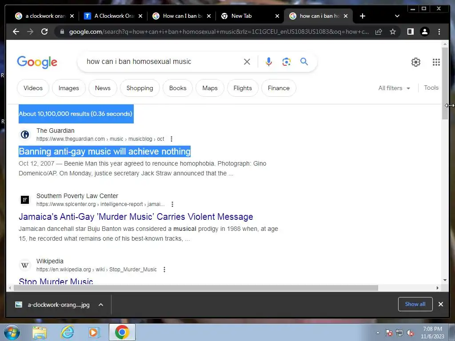Filter results by Maps
The height and width of the screenshot is (341, 455).
(210, 88)
